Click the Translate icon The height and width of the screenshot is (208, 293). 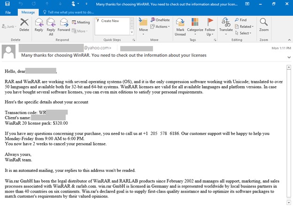pos(226,24)
